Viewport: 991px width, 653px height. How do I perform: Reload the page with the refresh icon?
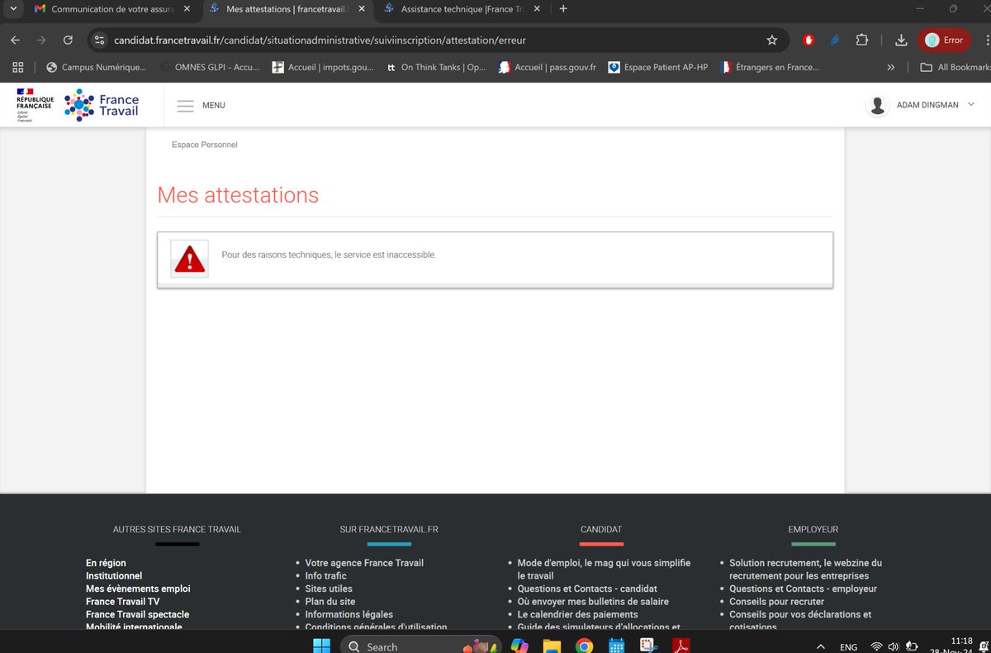[68, 40]
